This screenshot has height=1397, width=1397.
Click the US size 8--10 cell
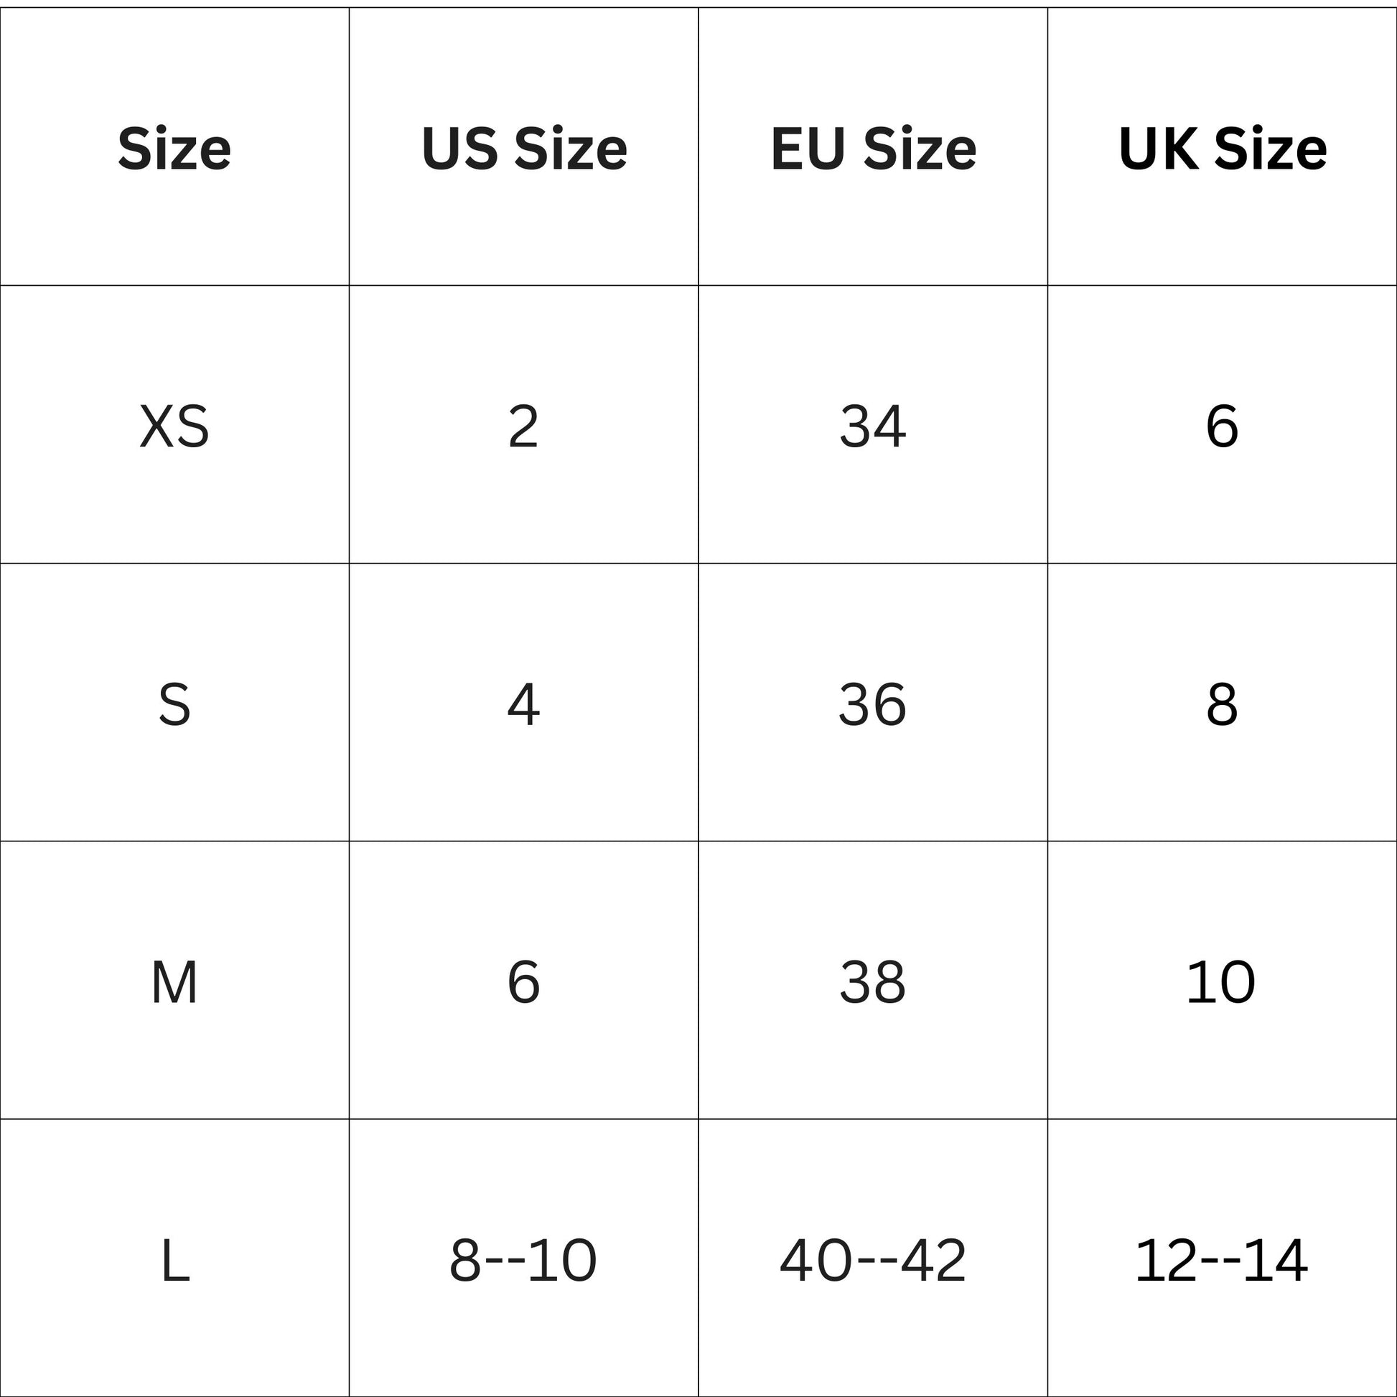523,1261
